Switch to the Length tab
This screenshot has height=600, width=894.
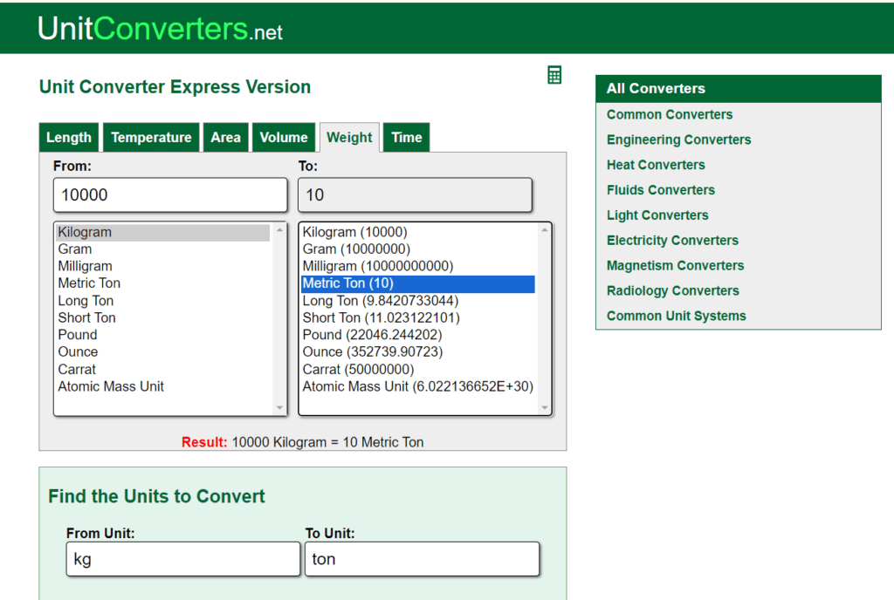[69, 137]
